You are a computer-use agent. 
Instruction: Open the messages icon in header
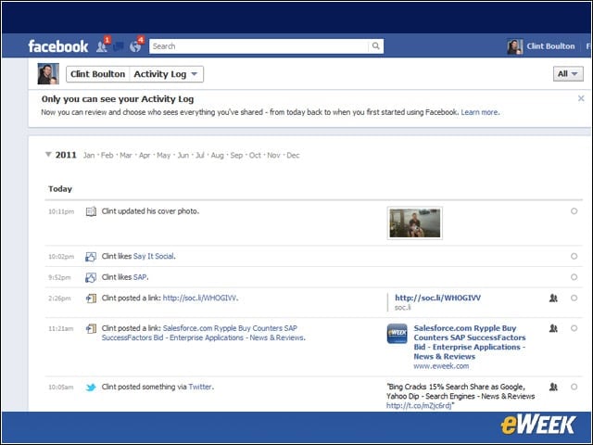(119, 46)
